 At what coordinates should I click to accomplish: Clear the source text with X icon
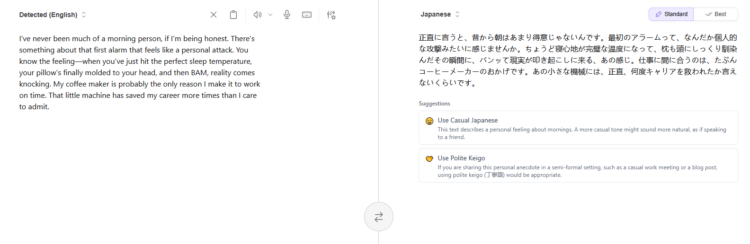(214, 15)
